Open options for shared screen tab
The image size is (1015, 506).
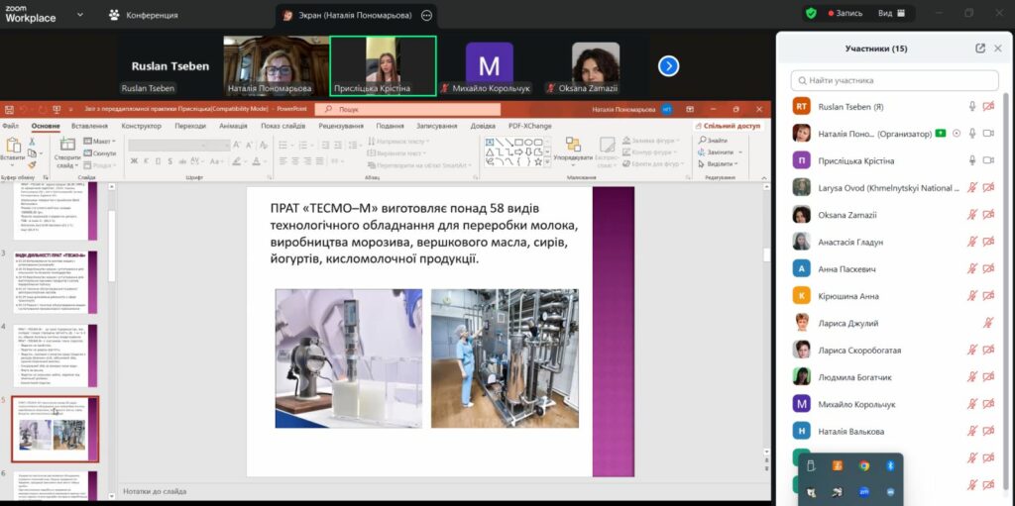coord(427,16)
